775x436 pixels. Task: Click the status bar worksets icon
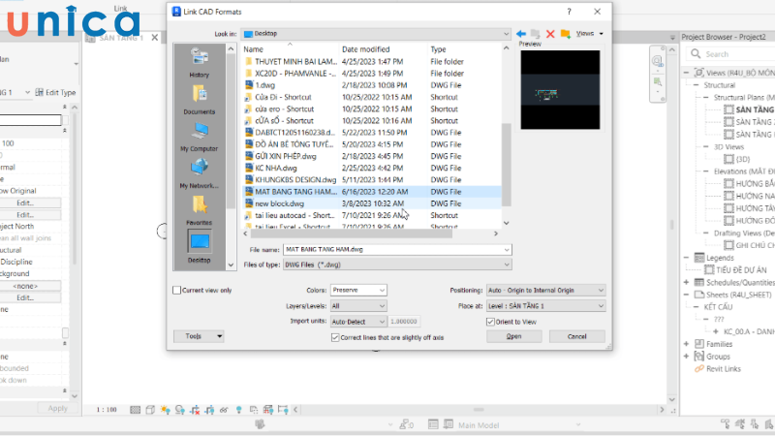pyautogui.click(x=260, y=424)
